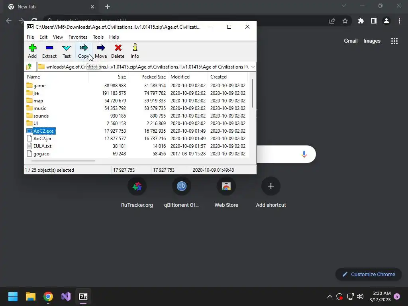Sort by the Modified column header

pyautogui.click(x=188, y=77)
